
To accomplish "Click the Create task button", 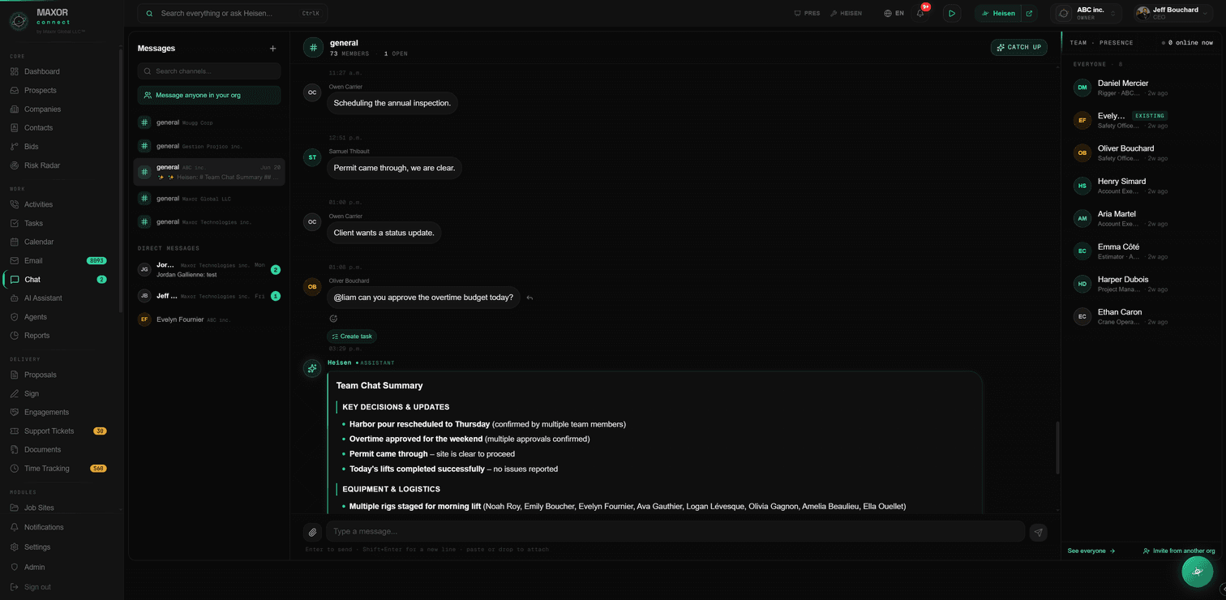I will point(352,336).
